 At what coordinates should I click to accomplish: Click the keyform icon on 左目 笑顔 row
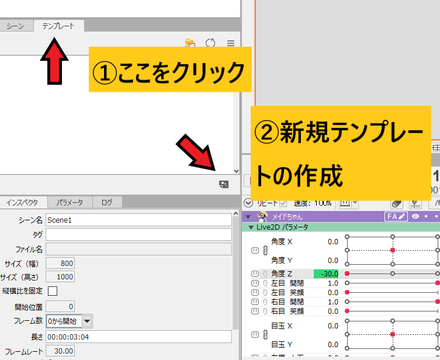[255, 292]
